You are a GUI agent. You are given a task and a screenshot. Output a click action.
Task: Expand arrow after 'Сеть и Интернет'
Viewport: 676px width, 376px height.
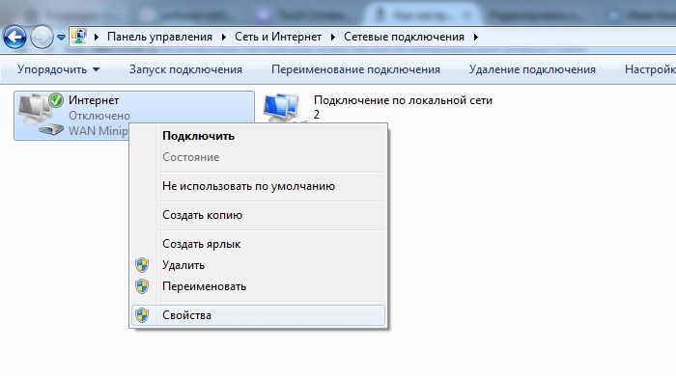[333, 38]
